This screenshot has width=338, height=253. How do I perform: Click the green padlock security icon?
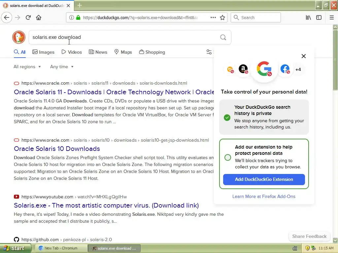tap(78, 17)
